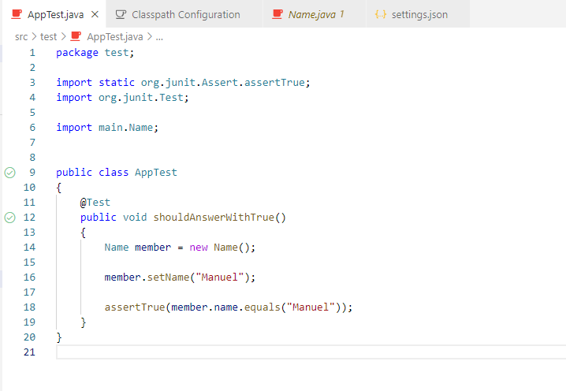Close the AppTest.java tab
This screenshot has height=391, width=566.
[95, 15]
